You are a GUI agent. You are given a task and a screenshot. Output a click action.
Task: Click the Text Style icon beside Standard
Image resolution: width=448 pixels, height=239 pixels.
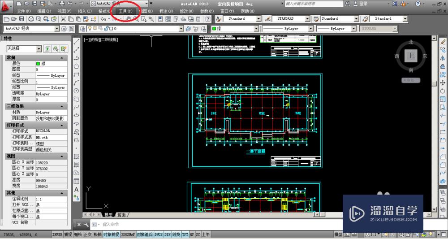[x=219, y=19]
